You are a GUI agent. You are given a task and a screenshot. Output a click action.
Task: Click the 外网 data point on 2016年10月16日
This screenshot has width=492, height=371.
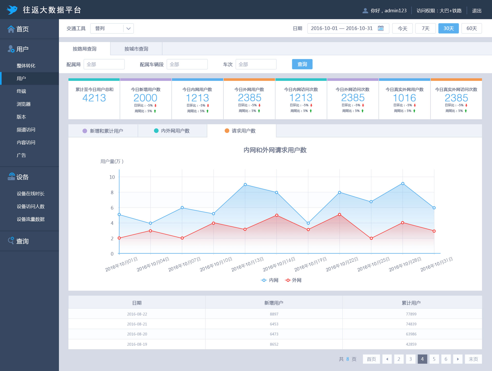coord(277,215)
